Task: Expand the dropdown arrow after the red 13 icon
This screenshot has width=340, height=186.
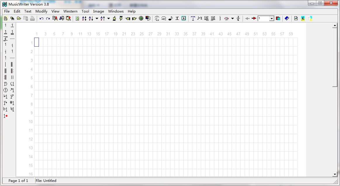Action: click(x=232, y=18)
